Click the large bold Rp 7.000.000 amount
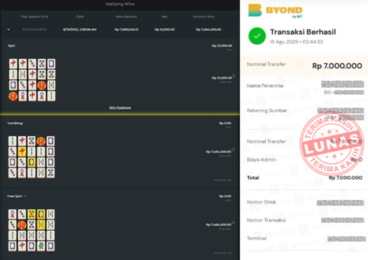This screenshot has height=260, width=368. tap(337, 66)
